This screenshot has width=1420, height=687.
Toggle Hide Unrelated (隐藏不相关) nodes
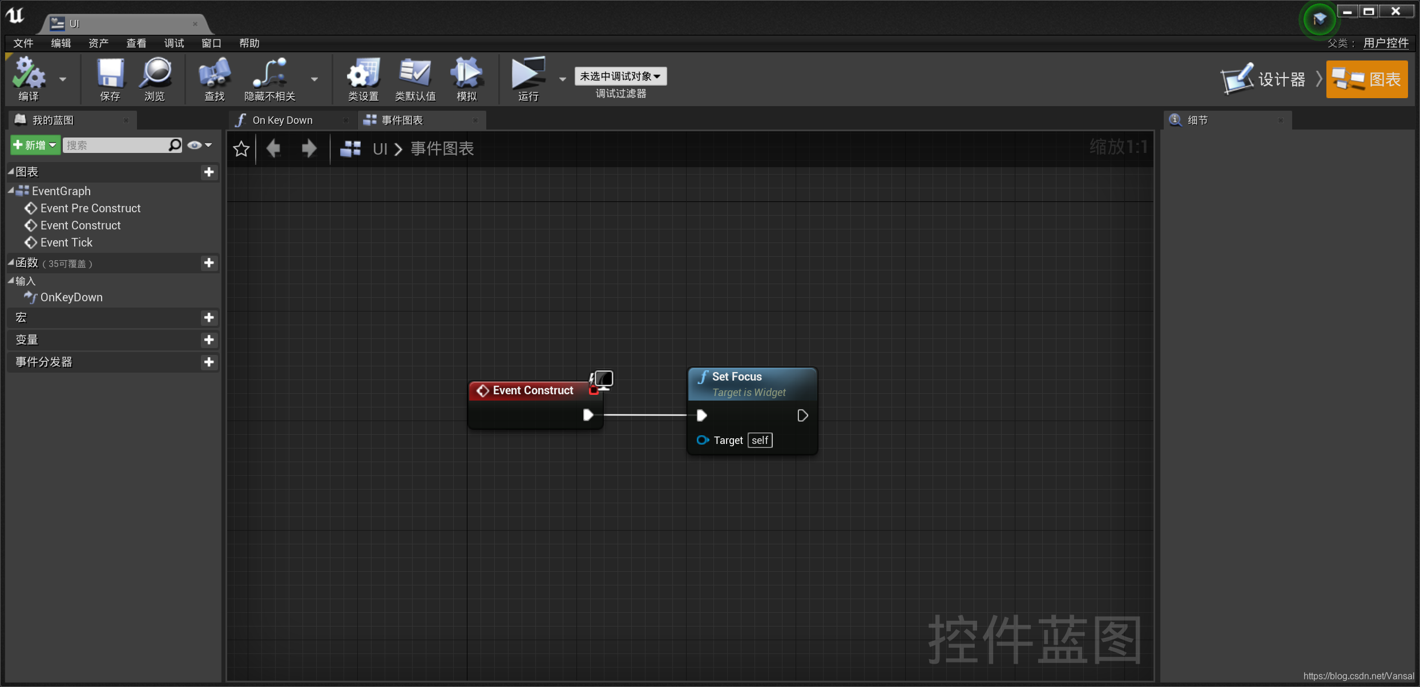(x=270, y=79)
